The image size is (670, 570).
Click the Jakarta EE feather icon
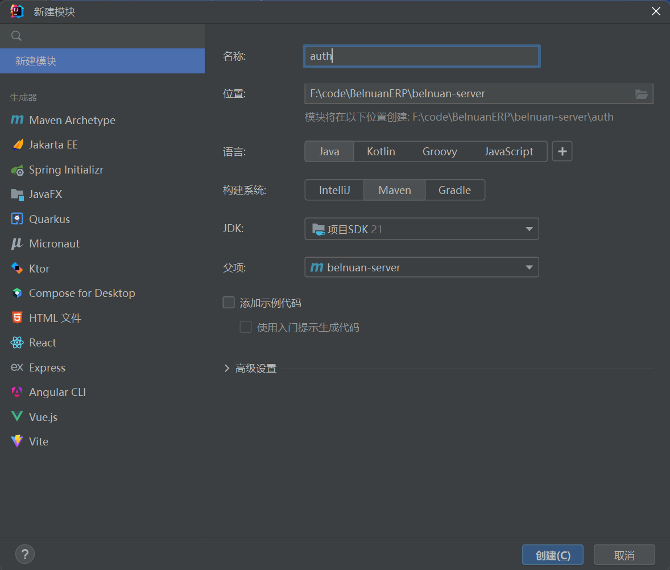[17, 144]
